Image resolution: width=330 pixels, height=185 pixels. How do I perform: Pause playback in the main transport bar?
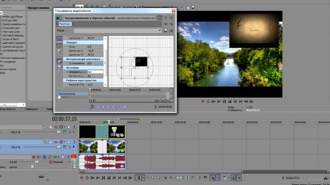pos(103,178)
